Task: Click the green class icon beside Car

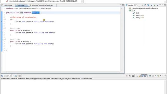Action: [x=130, y=10]
